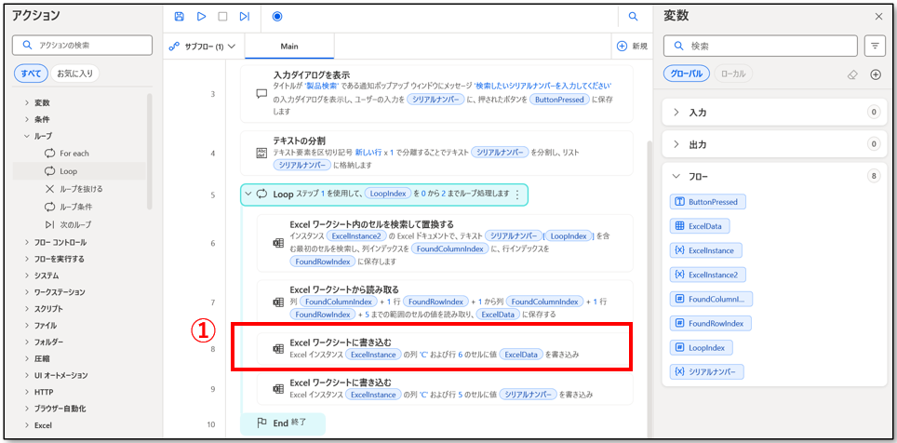Click the Run next action step icon
The width and height of the screenshot is (897, 443).
[244, 16]
